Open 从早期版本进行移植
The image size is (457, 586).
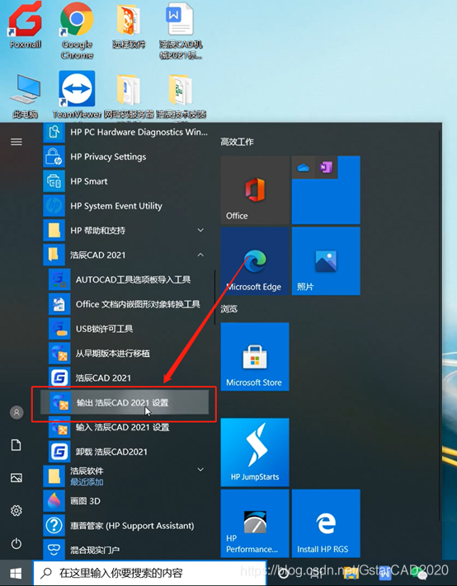(x=130, y=354)
